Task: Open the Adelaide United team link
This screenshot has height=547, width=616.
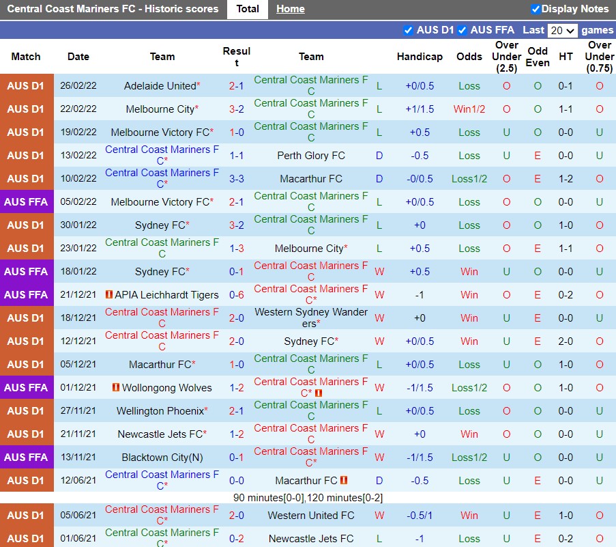Action: pyautogui.click(x=160, y=86)
